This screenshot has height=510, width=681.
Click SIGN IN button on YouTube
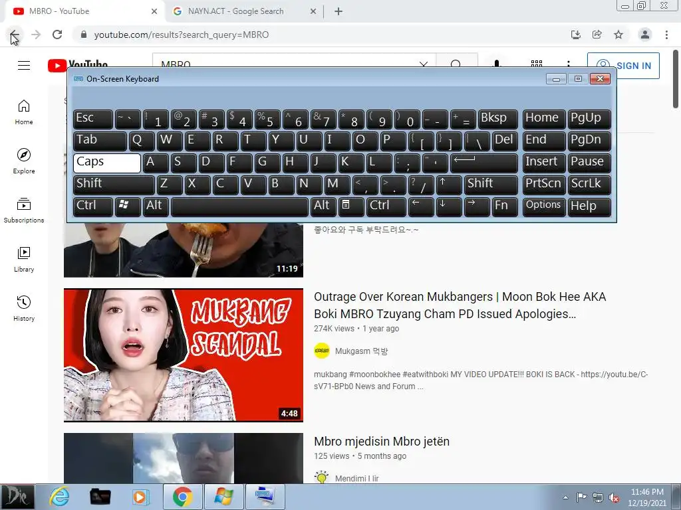623,66
